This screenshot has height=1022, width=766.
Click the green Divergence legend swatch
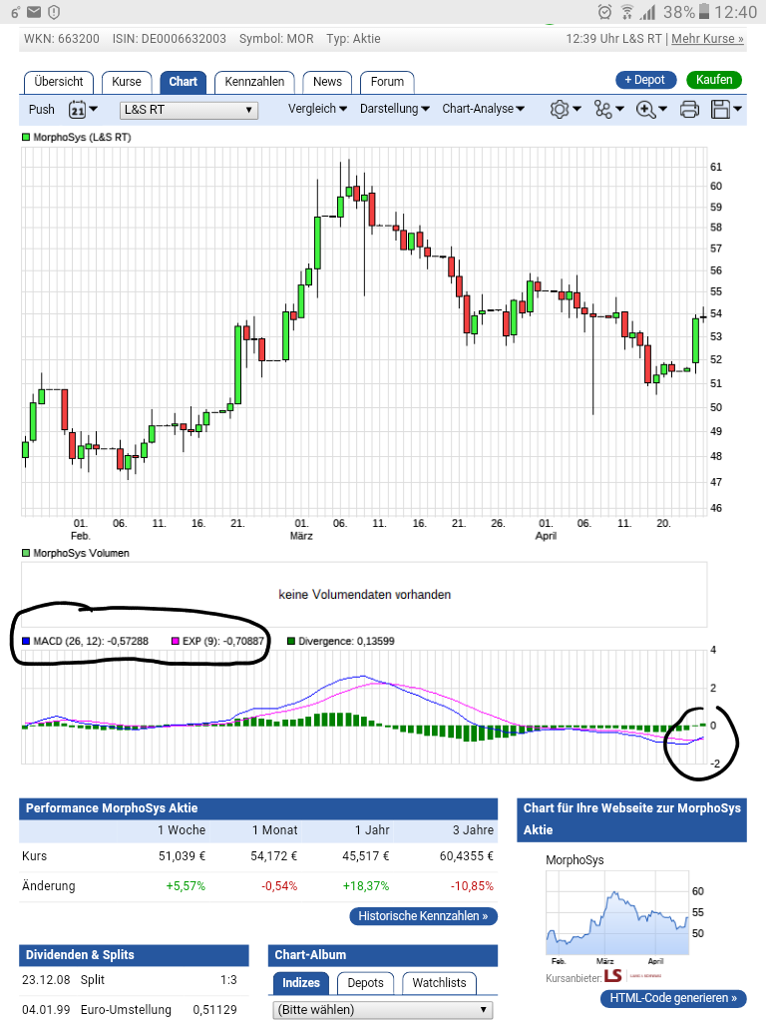tap(291, 642)
